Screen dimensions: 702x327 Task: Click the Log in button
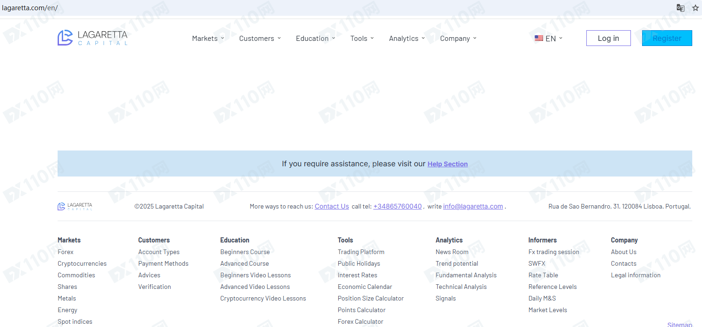click(x=608, y=38)
